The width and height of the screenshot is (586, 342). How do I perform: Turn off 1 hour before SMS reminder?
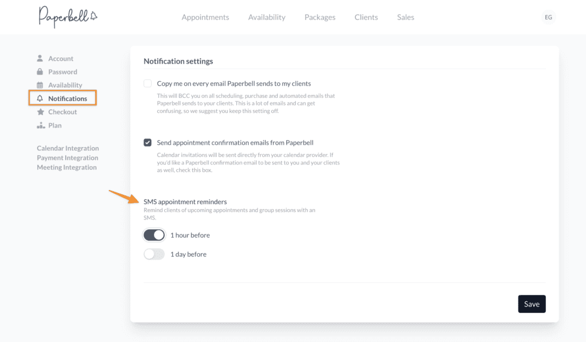click(x=154, y=235)
